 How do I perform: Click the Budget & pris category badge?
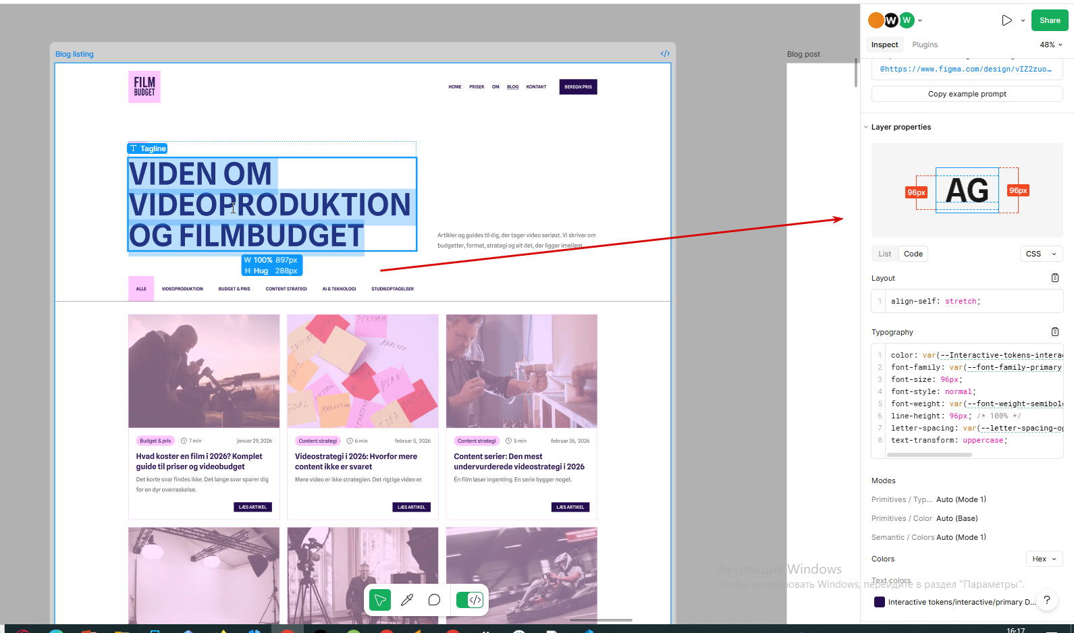(155, 441)
